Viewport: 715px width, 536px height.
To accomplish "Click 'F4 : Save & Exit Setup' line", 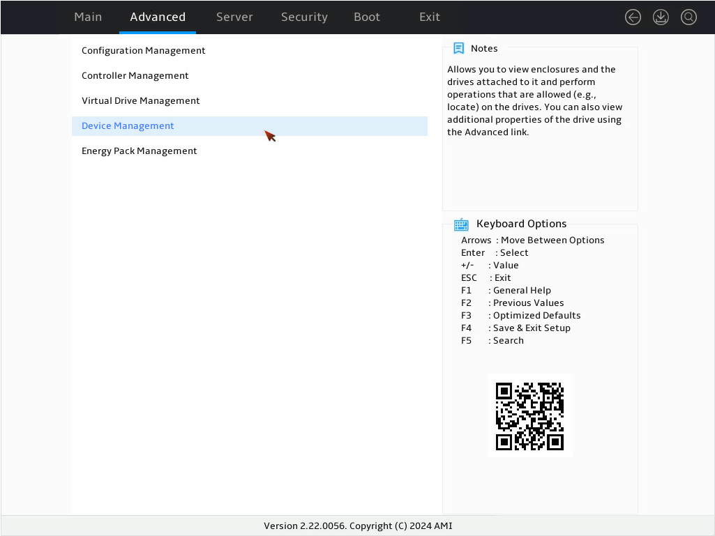I will click(x=515, y=328).
